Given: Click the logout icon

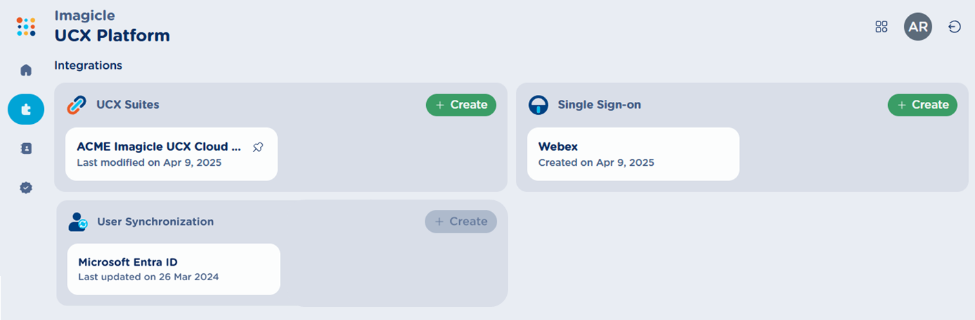Looking at the screenshot, I should [954, 27].
